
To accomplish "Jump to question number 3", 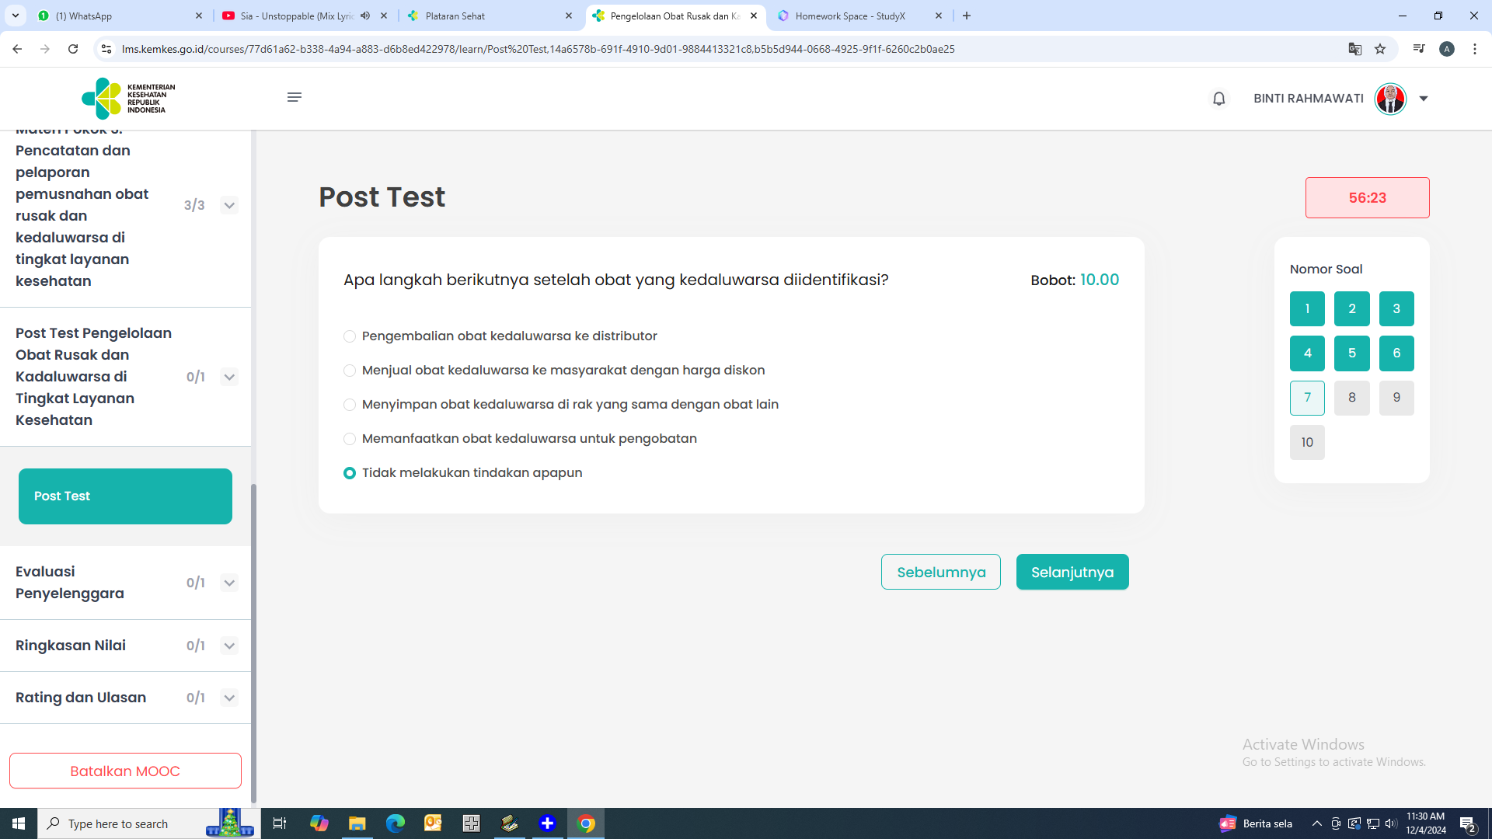I will [x=1396, y=309].
